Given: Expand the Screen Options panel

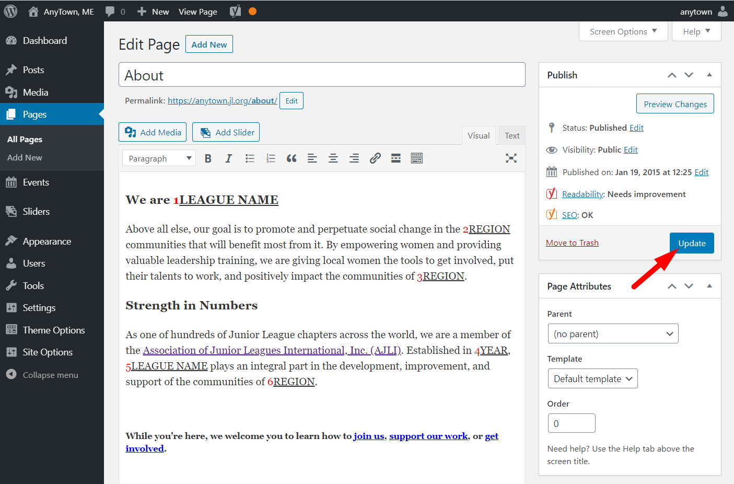Looking at the screenshot, I should click(624, 31).
